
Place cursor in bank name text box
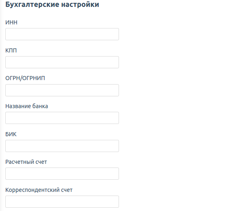[62, 118]
